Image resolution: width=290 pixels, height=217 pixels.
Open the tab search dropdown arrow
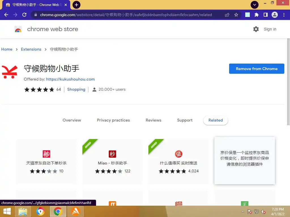pyautogui.click(x=255, y=5)
